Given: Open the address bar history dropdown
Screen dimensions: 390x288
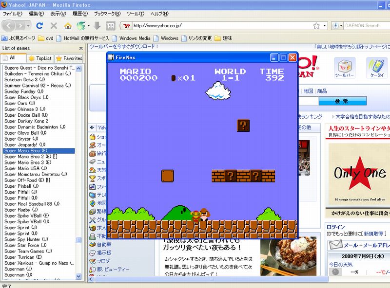Looking at the screenshot, I should coord(324,26).
